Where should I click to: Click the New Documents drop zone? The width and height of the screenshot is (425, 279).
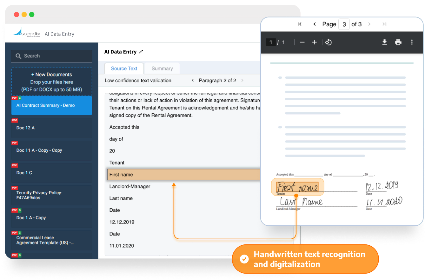[x=52, y=82]
